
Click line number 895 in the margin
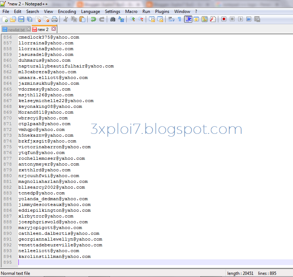pos(8,262)
